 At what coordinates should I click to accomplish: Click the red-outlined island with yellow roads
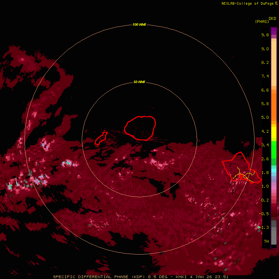tap(241, 168)
